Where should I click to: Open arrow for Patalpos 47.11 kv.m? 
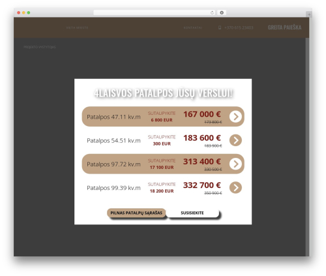pyautogui.click(x=235, y=117)
